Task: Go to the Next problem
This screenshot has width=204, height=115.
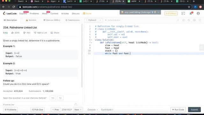Action: click(78, 110)
